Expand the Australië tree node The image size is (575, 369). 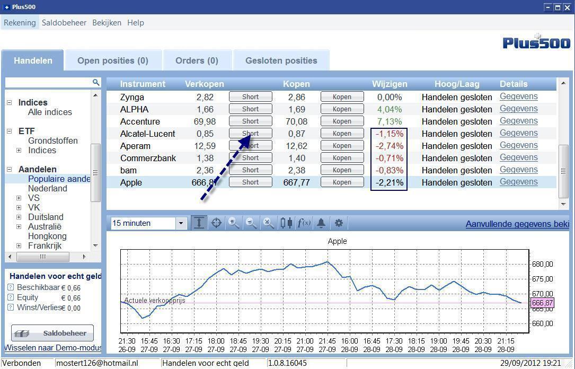pyautogui.click(x=19, y=227)
